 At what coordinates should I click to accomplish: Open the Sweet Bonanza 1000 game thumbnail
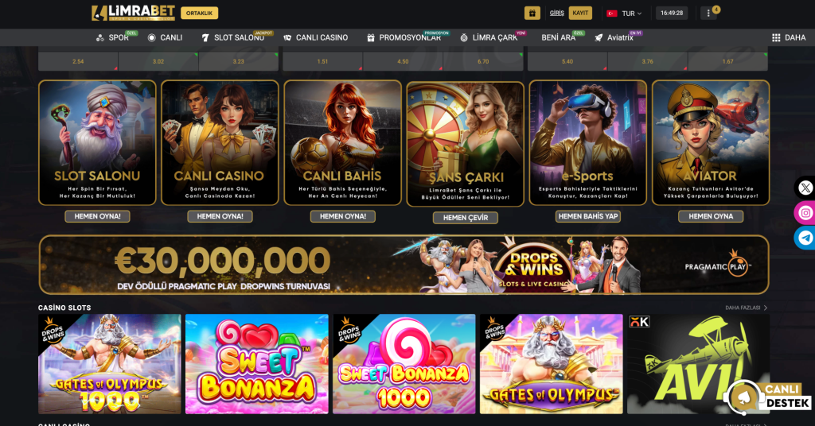pyautogui.click(x=404, y=364)
